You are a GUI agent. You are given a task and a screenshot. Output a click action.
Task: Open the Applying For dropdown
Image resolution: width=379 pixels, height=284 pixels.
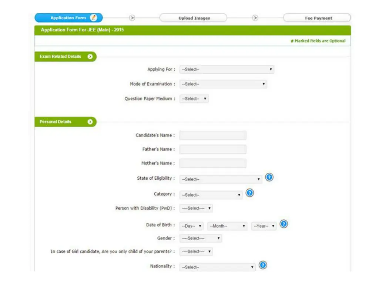click(x=227, y=70)
